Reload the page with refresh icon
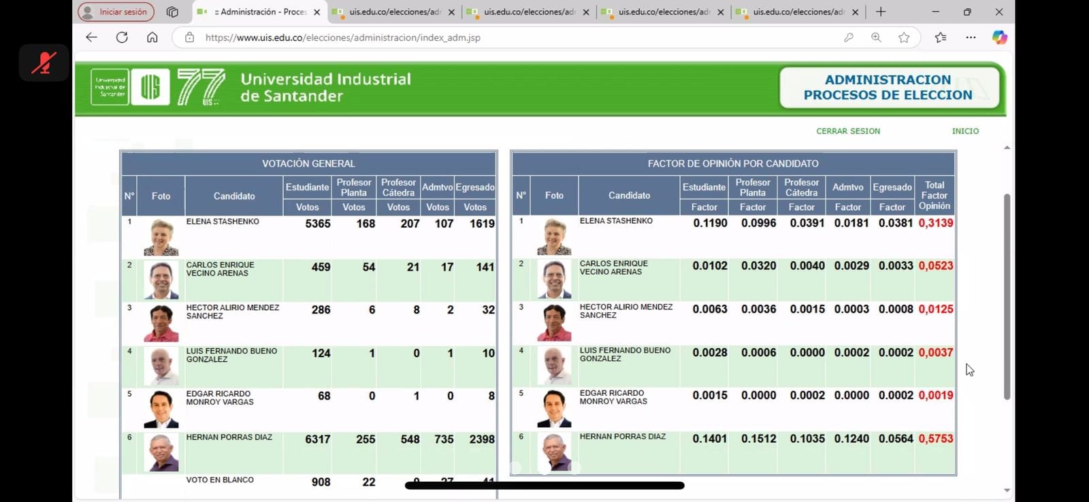The image size is (1089, 502). point(122,37)
